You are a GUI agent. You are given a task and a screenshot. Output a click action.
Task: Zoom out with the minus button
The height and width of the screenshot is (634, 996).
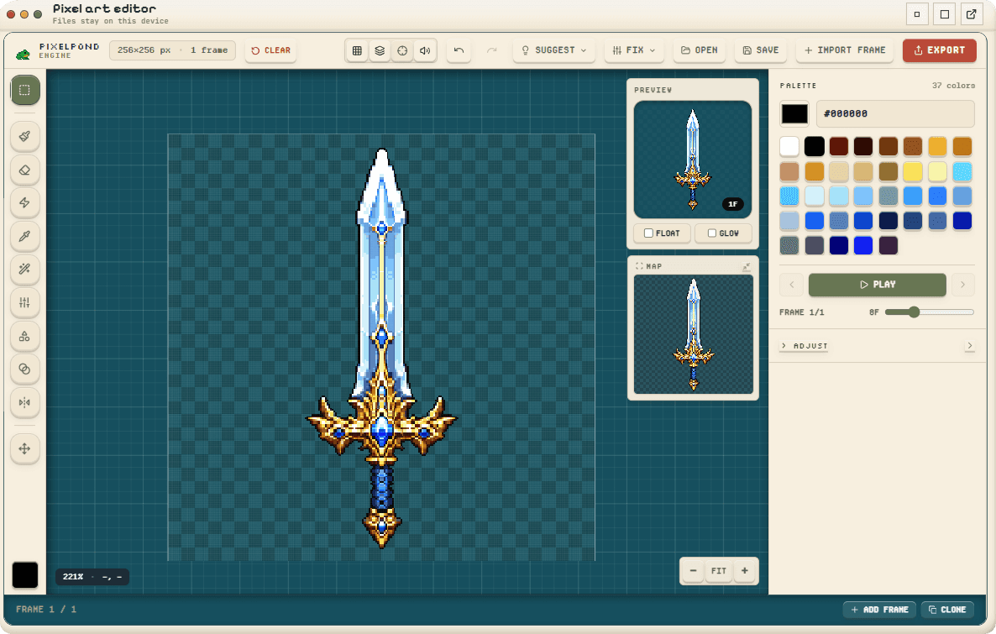click(693, 570)
